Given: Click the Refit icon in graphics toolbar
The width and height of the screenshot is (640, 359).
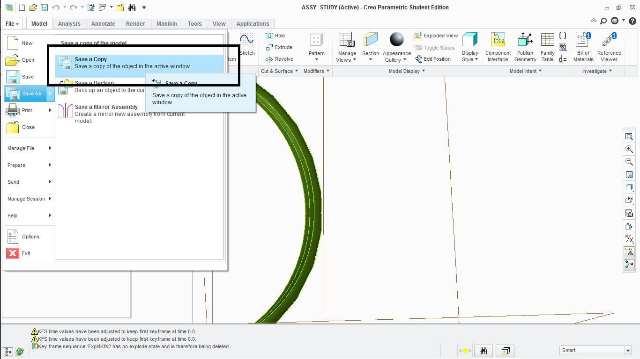Looking at the screenshot, I should (x=629, y=136).
